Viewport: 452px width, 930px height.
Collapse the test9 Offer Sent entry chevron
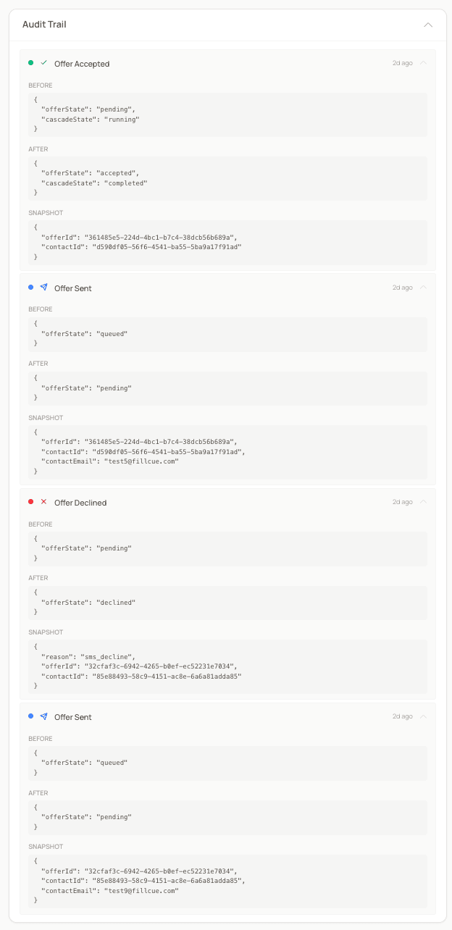pos(423,716)
